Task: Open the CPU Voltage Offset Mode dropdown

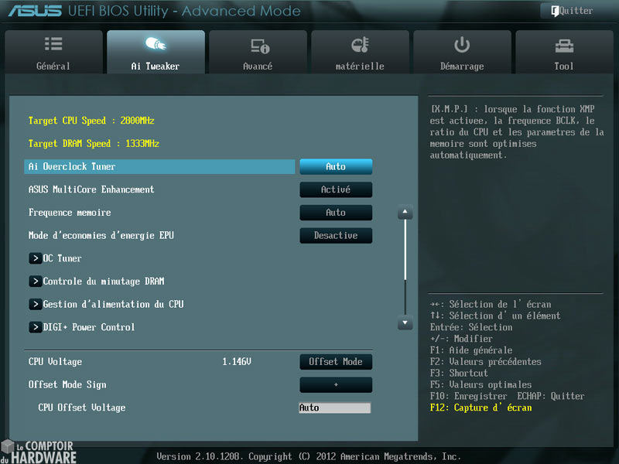Action: [336, 362]
